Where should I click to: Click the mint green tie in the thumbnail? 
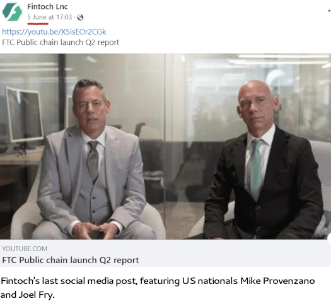pyautogui.click(x=256, y=168)
